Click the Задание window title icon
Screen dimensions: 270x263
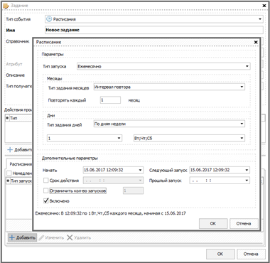click(6, 6)
